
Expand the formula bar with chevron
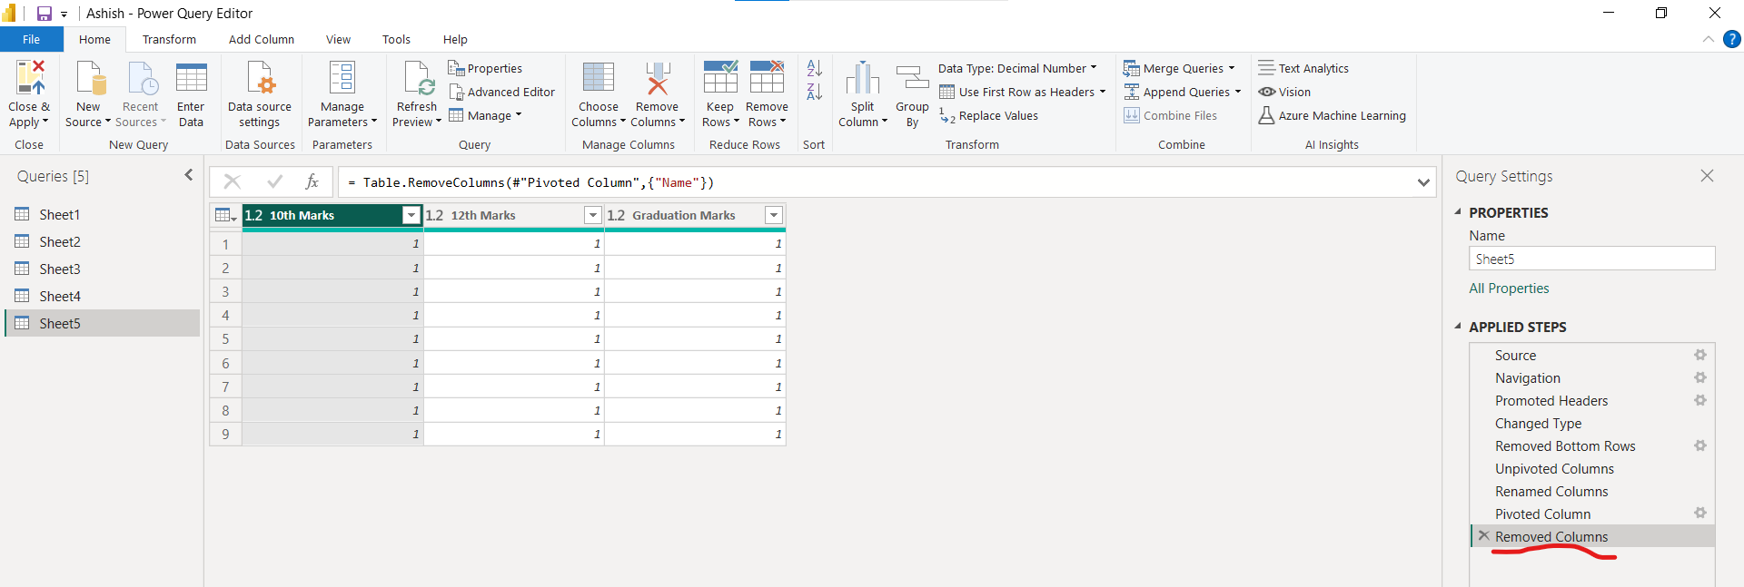tap(1422, 182)
